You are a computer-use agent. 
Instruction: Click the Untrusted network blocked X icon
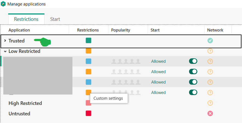pyautogui.click(x=210, y=113)
